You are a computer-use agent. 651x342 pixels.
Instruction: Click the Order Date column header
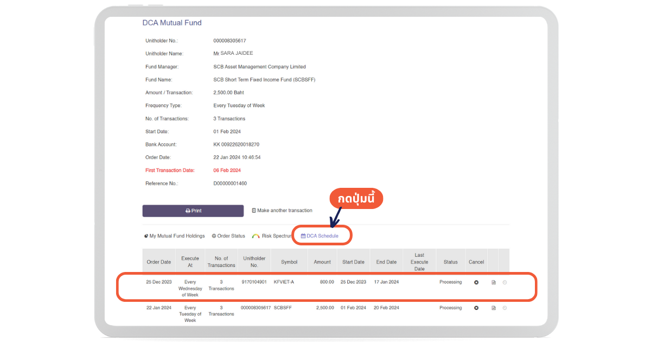coord(159,262)
